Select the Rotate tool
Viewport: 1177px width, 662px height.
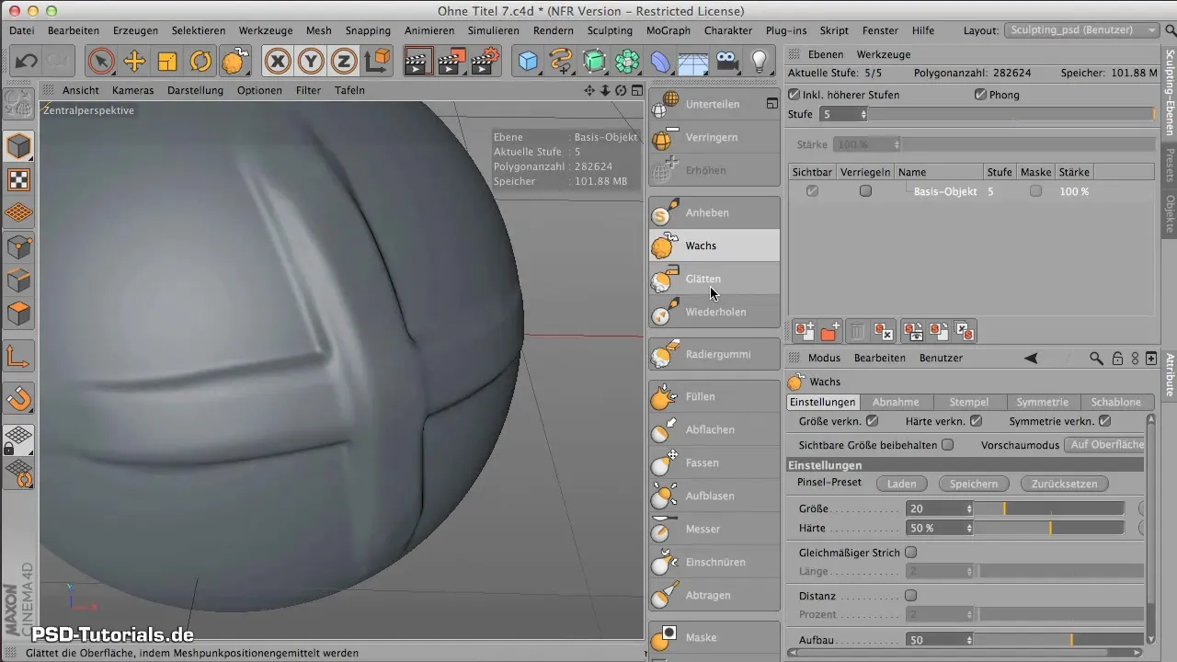pyautogui.click(x=200, y=62)
